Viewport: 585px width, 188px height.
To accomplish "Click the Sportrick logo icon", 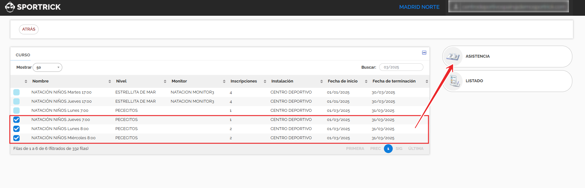I will [x=10, y=7].
